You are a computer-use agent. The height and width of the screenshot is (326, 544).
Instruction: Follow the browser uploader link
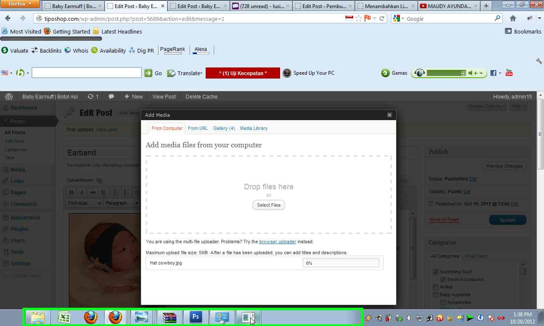(x=278, y=242)
